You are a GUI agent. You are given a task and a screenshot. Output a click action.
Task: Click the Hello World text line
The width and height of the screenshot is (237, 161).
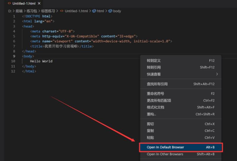tap(41, 61)
